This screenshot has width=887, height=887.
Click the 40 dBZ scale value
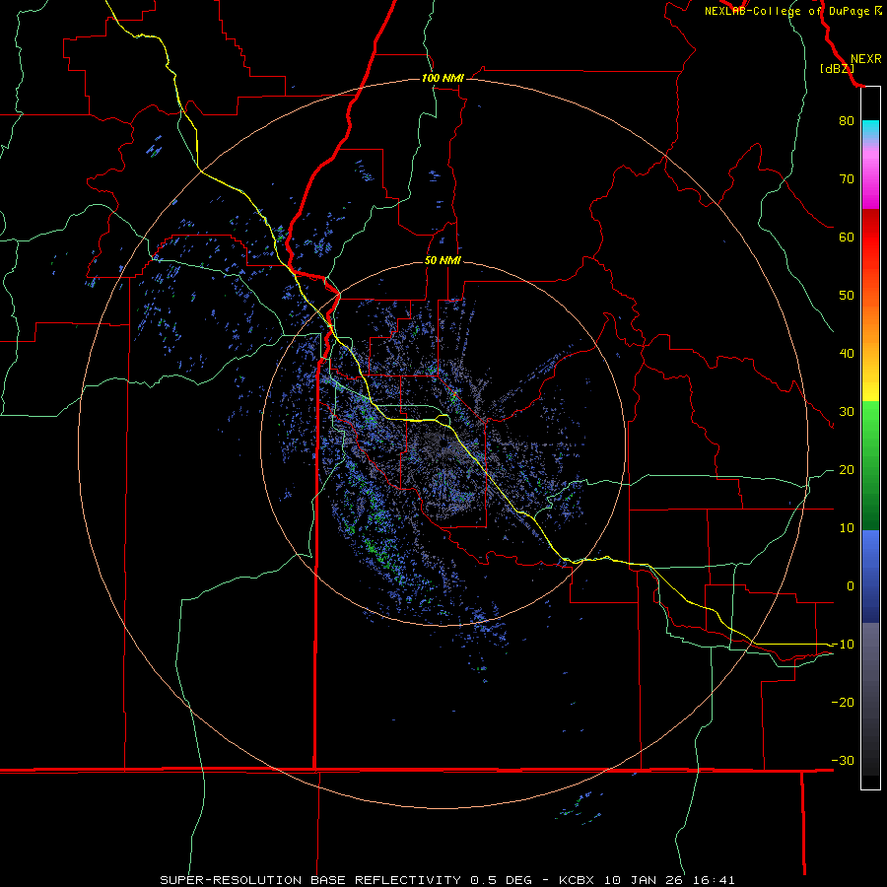point(847,354)
